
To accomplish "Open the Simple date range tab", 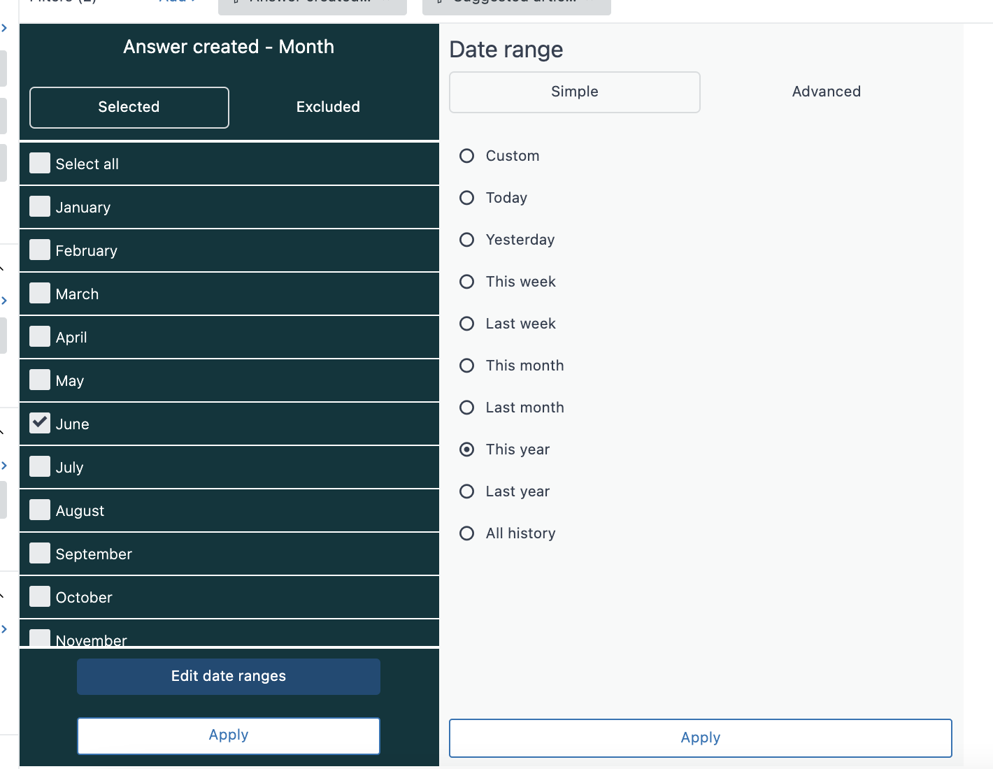I will [574, 92].
